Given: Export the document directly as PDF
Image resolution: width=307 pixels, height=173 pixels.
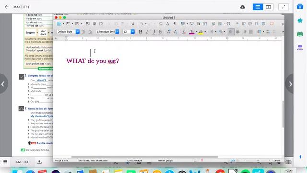Looking at the screenshot, I should tap(88, 24).
